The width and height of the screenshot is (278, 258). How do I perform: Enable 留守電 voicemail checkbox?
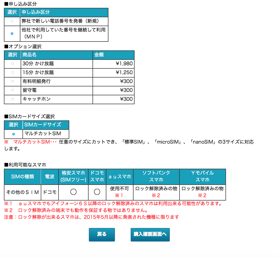12,91
